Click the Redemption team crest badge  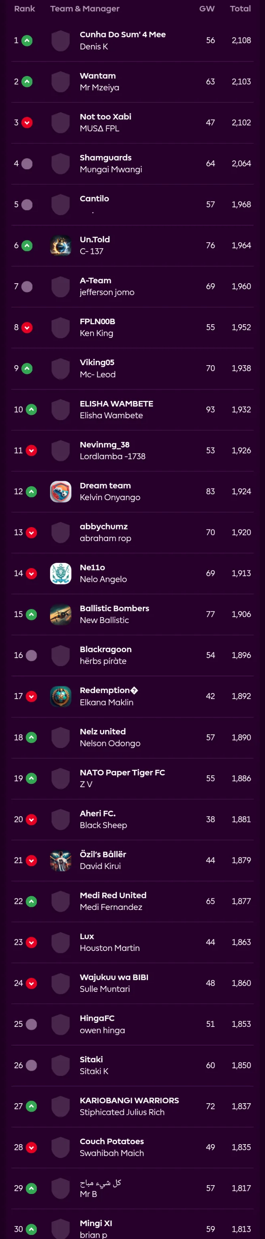coord(61,696)
